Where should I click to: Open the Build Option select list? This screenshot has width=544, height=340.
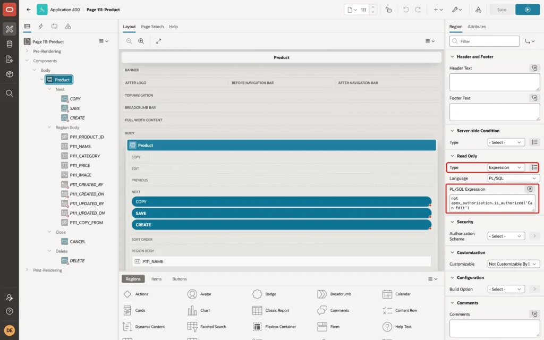[506, 290]
